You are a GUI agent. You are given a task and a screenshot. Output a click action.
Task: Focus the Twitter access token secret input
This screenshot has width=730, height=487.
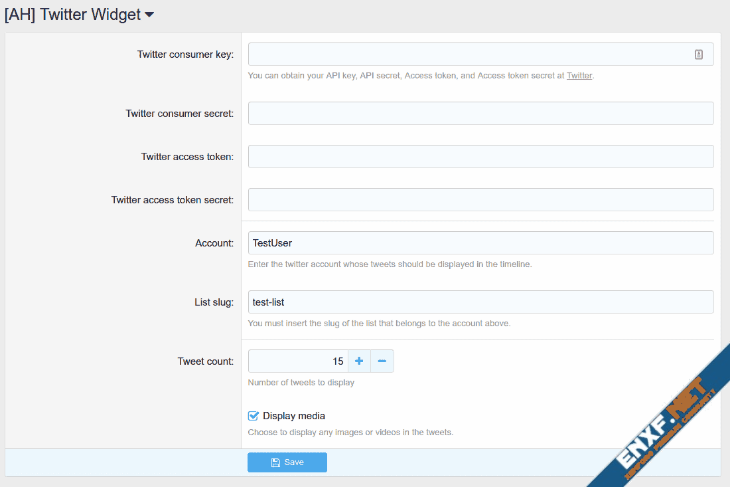pyautogui.click(x=480, y=199)
